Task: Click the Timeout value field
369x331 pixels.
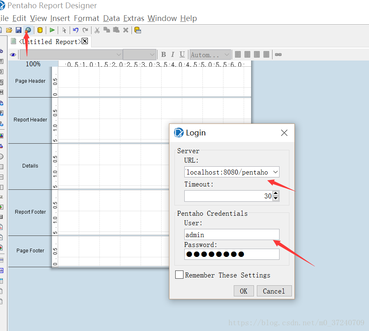Action: point(228,196)
